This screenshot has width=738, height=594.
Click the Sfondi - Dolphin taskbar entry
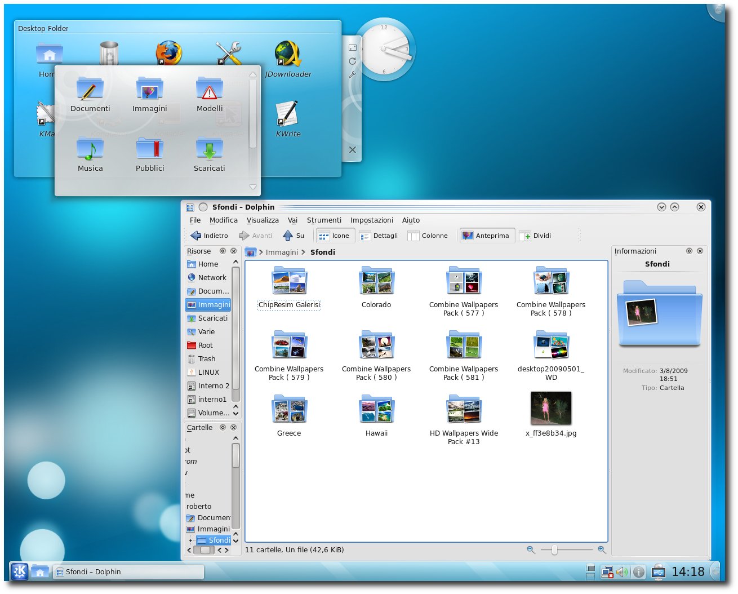coord(128,571)
